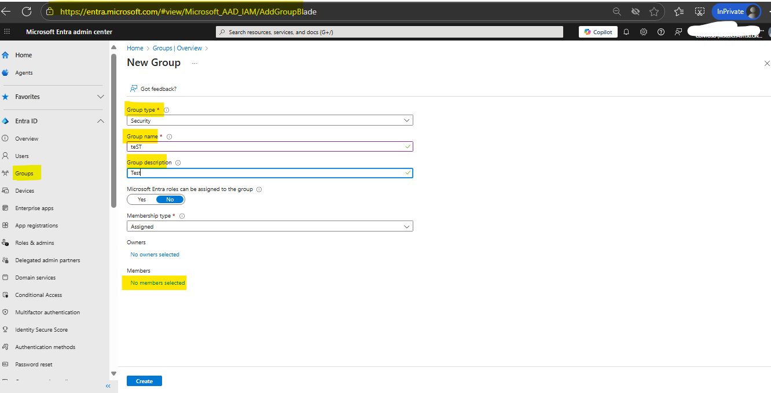Click the Agents icon in sidebar
Image resolution: width=771 pixels, height=393 pixels.
pos(5,73)
